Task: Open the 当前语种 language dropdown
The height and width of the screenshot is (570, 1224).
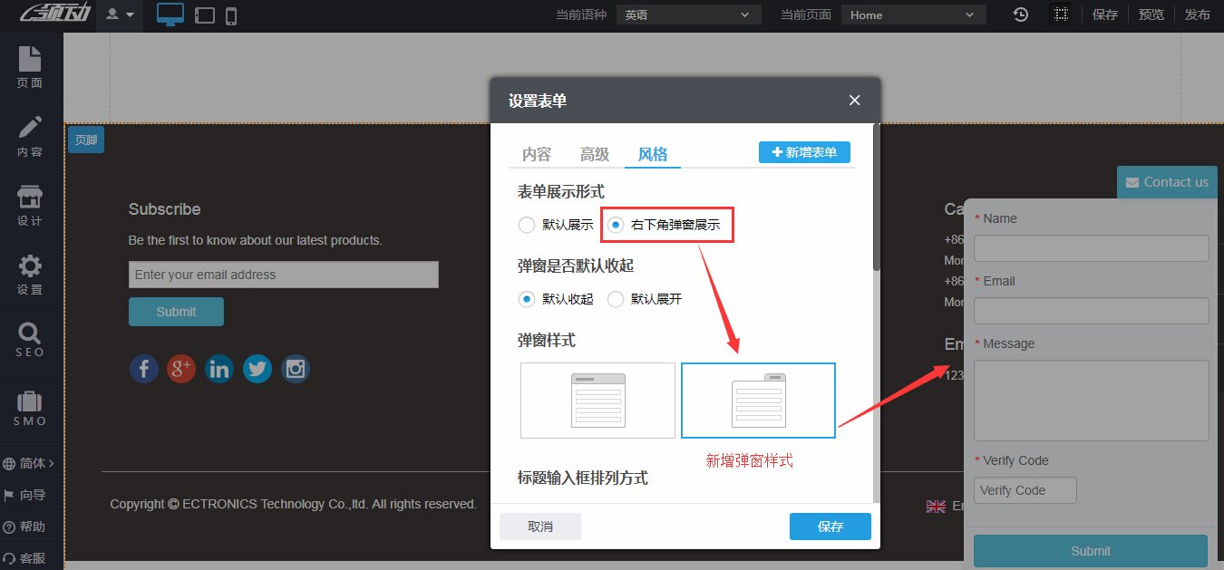Action: point(688,14)
